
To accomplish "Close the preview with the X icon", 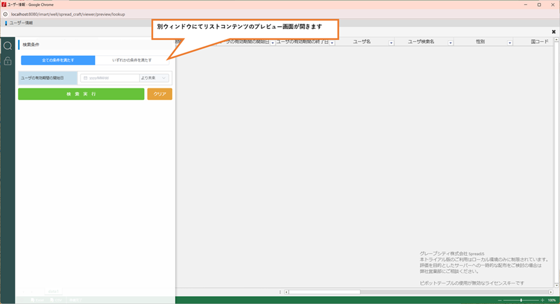I will coord(554,32).
